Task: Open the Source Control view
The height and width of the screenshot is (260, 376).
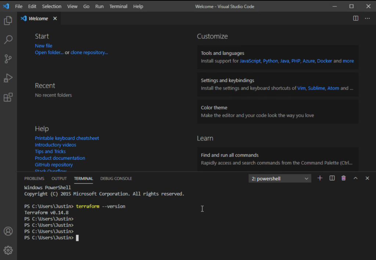Action: click(x=8, y=59)
